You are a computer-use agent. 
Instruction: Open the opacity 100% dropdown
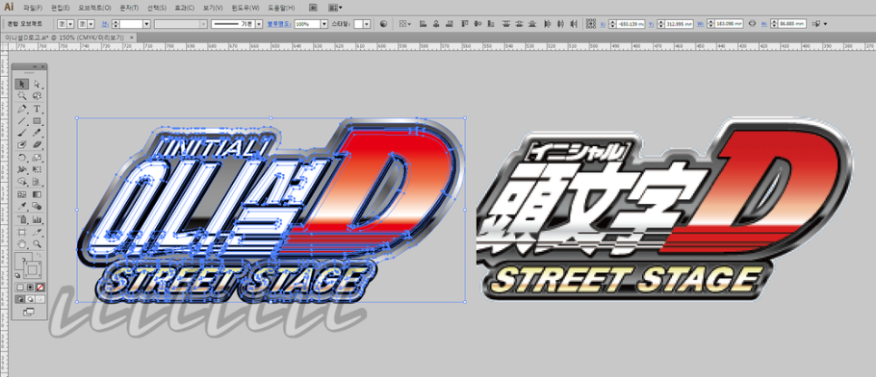(x=324, y=24)
